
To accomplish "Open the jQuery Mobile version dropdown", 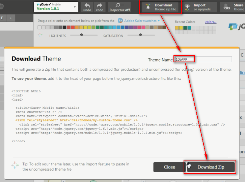I will [x=56, y=7].
